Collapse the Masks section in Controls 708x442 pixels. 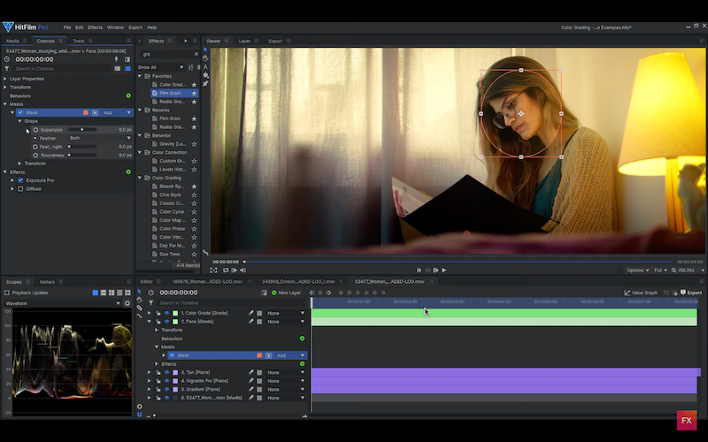(x=5, y=104)
